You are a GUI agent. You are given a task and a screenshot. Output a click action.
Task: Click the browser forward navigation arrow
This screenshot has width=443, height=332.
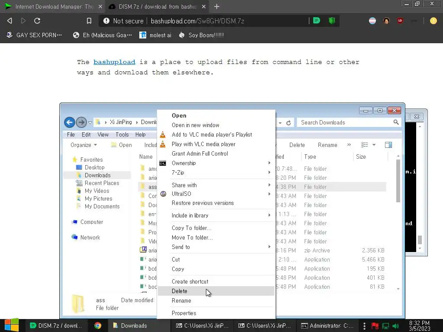point(23,21)
